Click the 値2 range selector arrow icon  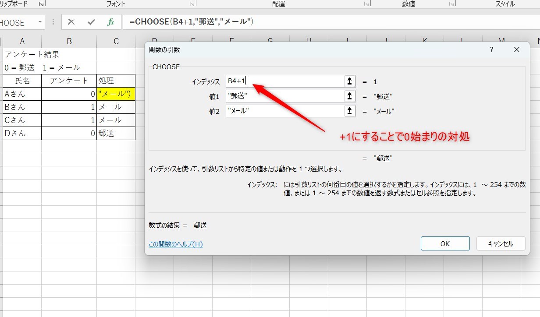click(349, 111)
